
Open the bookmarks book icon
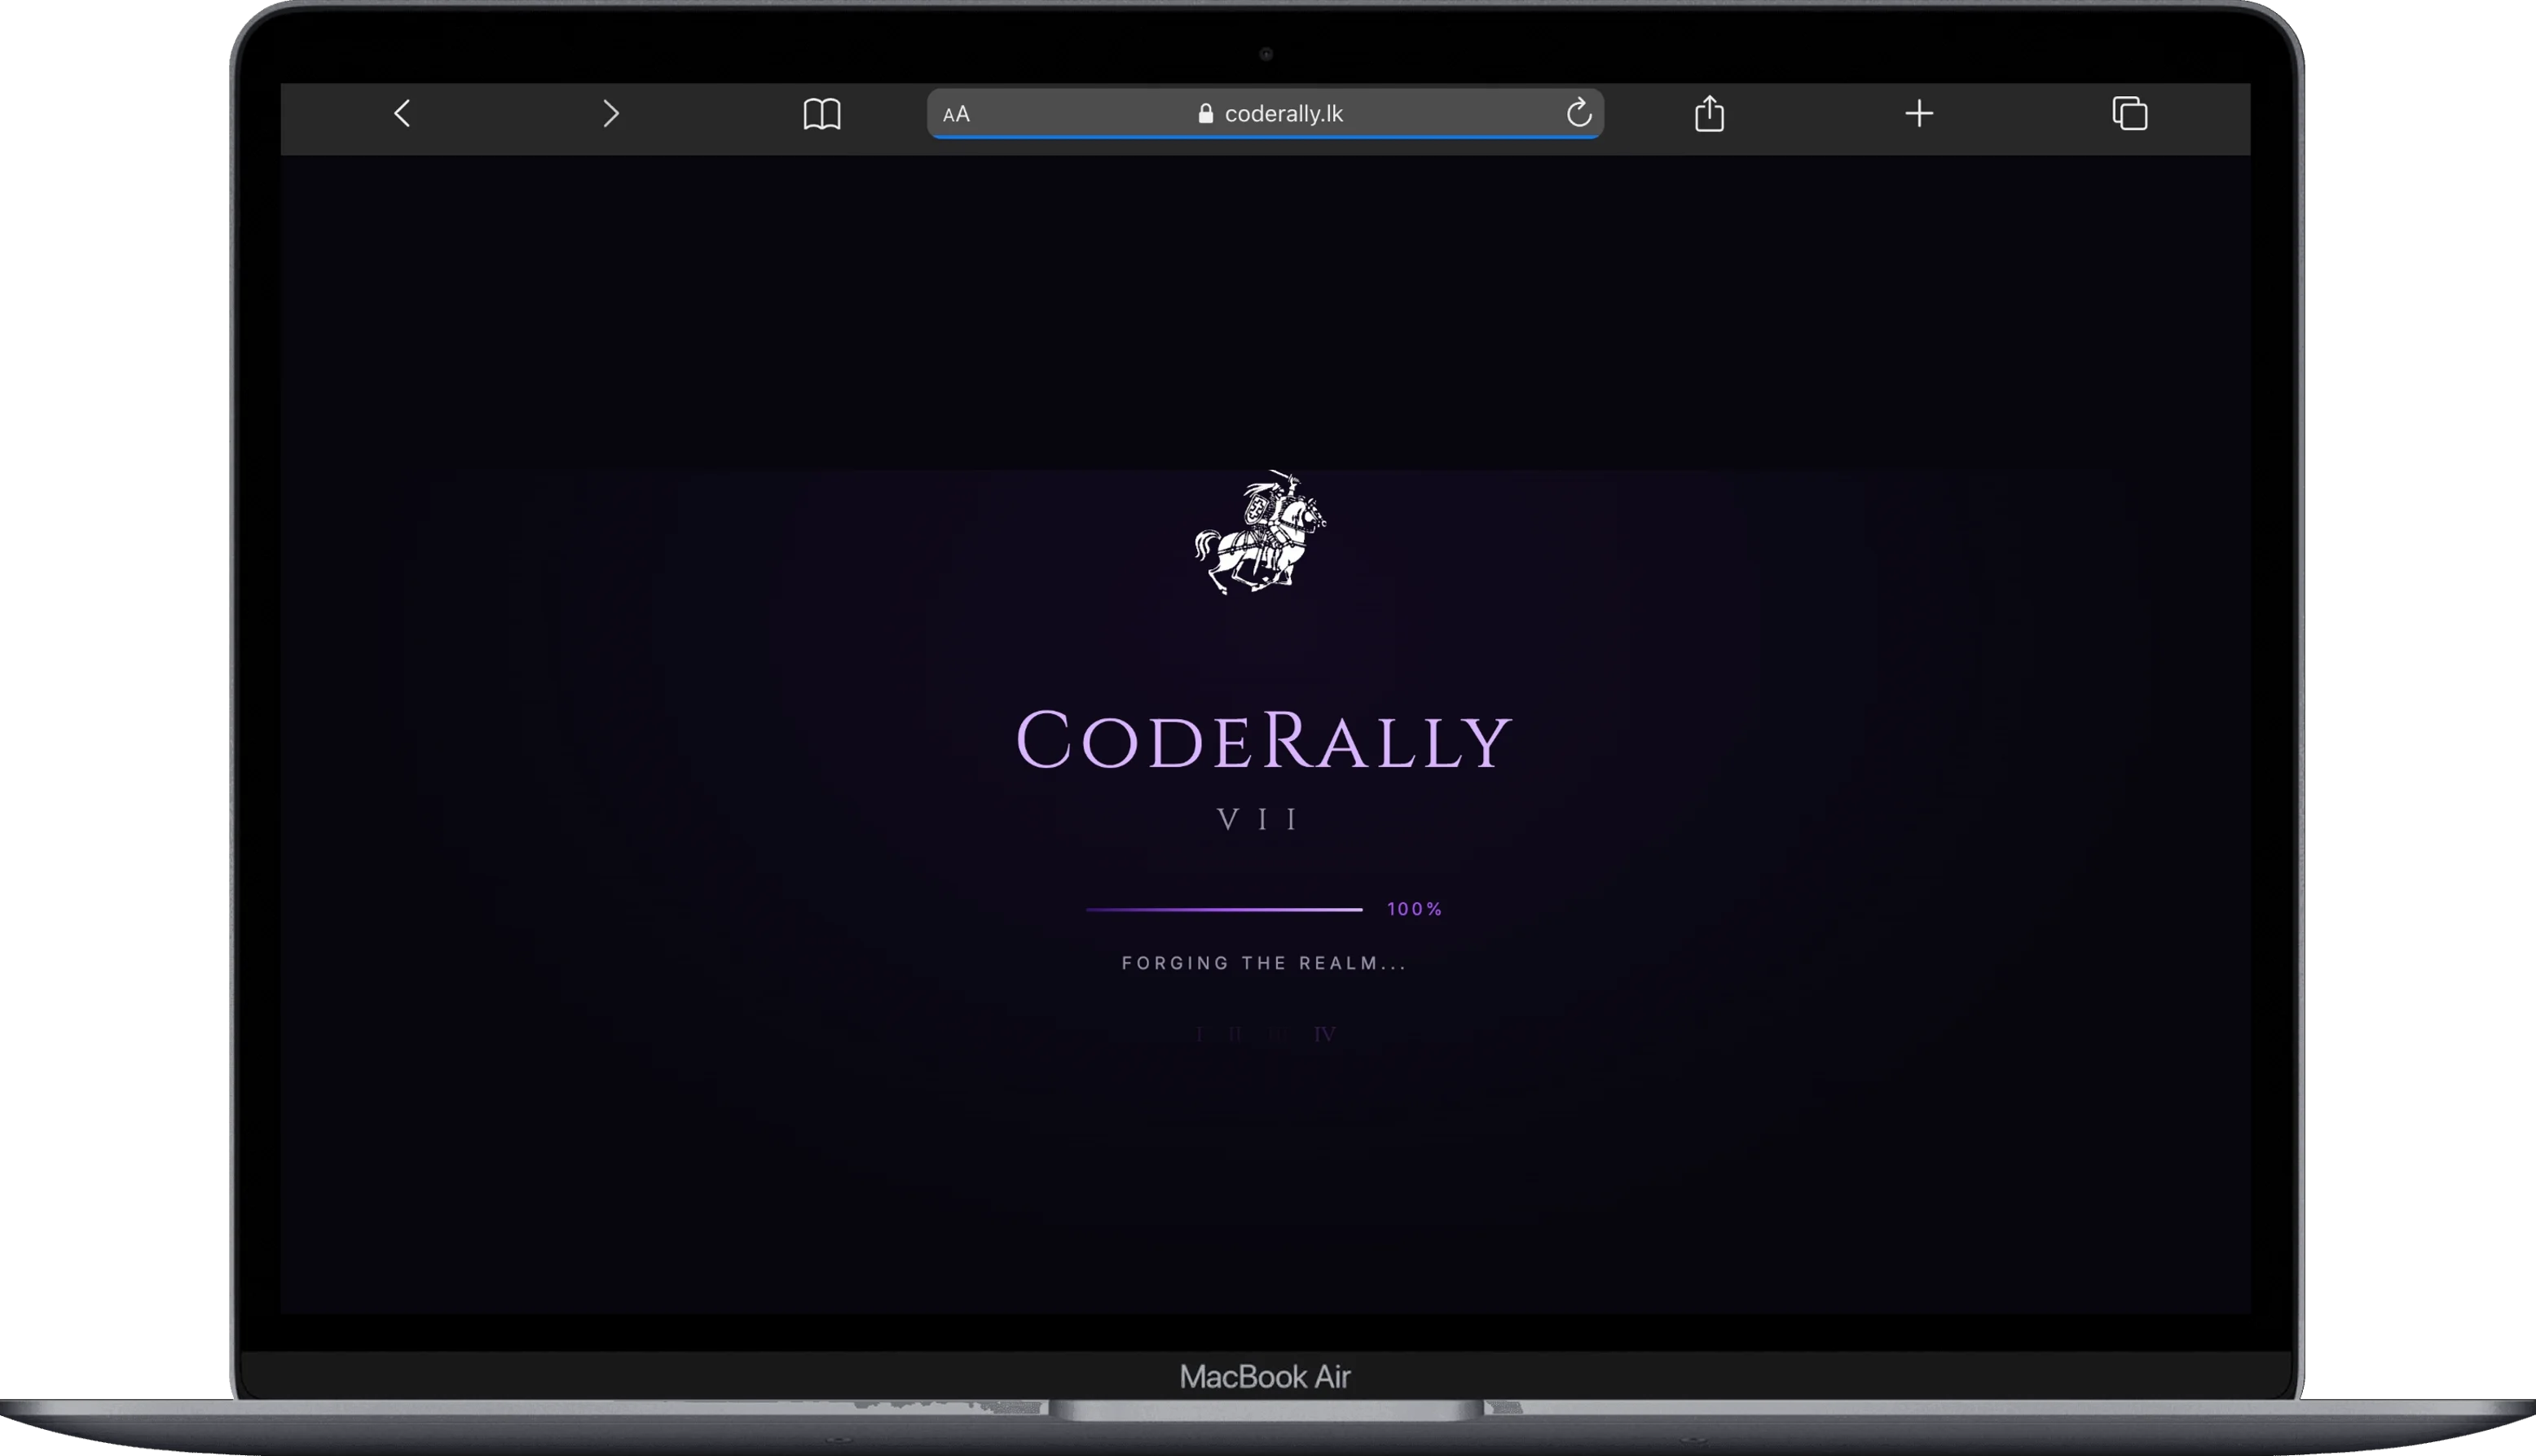tap(822, 114)
